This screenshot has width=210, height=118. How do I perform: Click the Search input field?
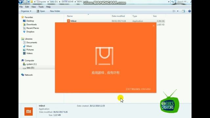[184, 2]
